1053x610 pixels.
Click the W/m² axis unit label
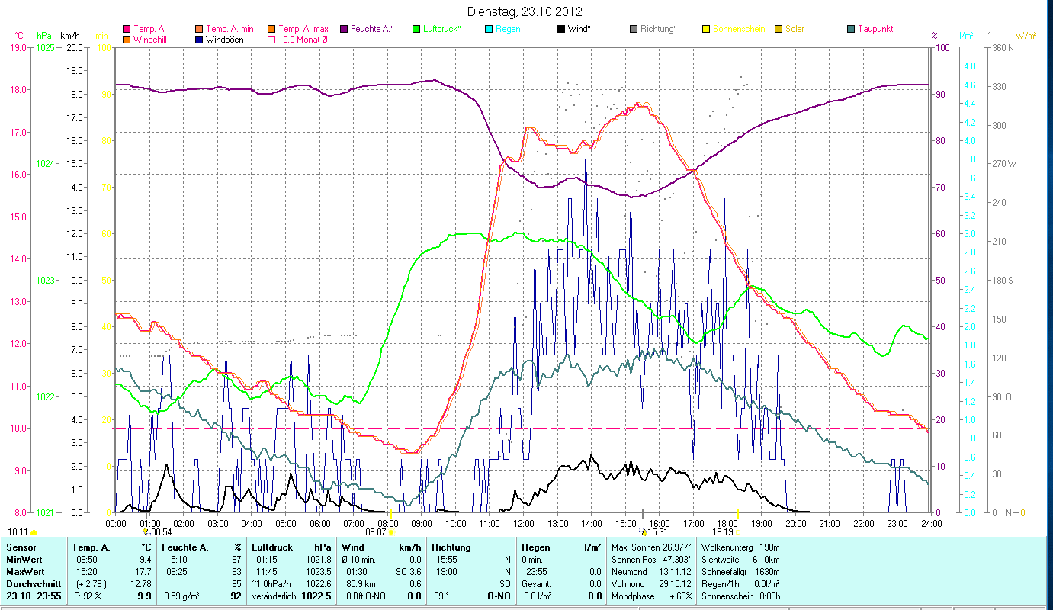[1026, 36]
